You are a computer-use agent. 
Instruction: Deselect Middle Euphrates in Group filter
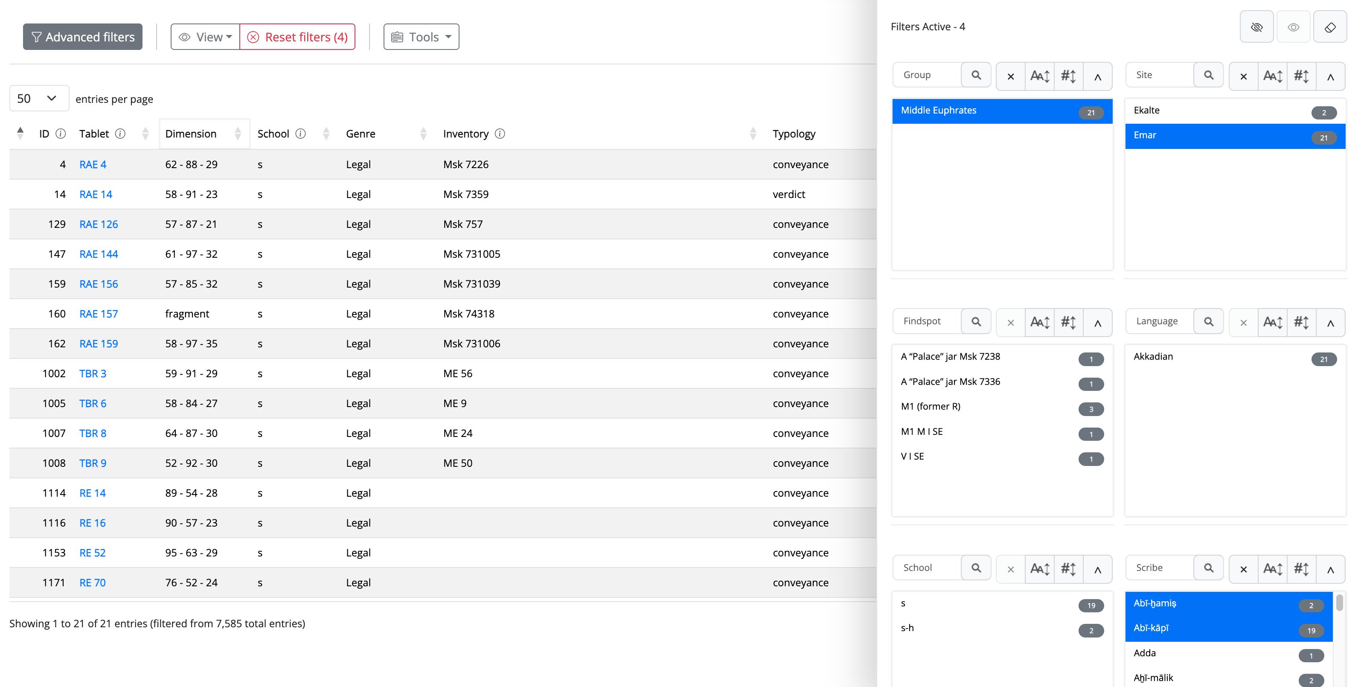coord(1002,111)
